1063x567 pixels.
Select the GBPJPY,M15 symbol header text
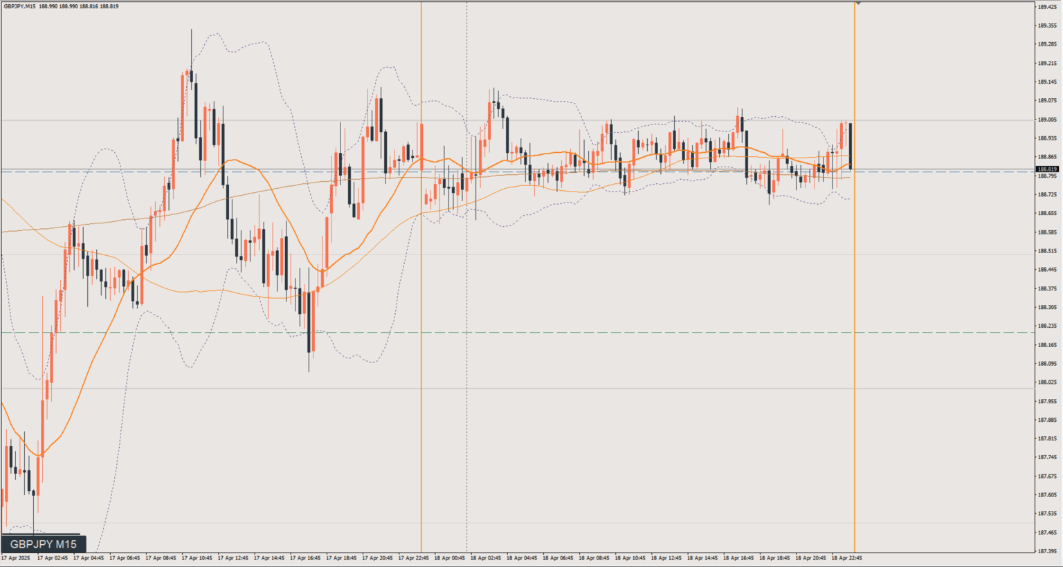coord(20,6)
